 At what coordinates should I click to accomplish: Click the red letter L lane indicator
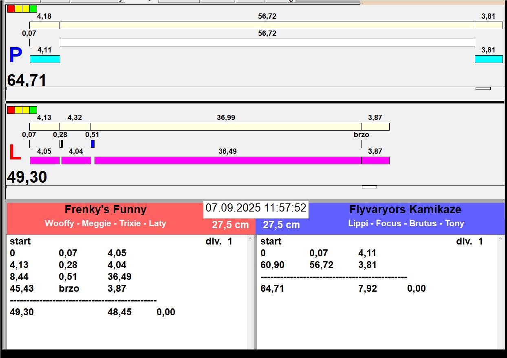(15, 153)
